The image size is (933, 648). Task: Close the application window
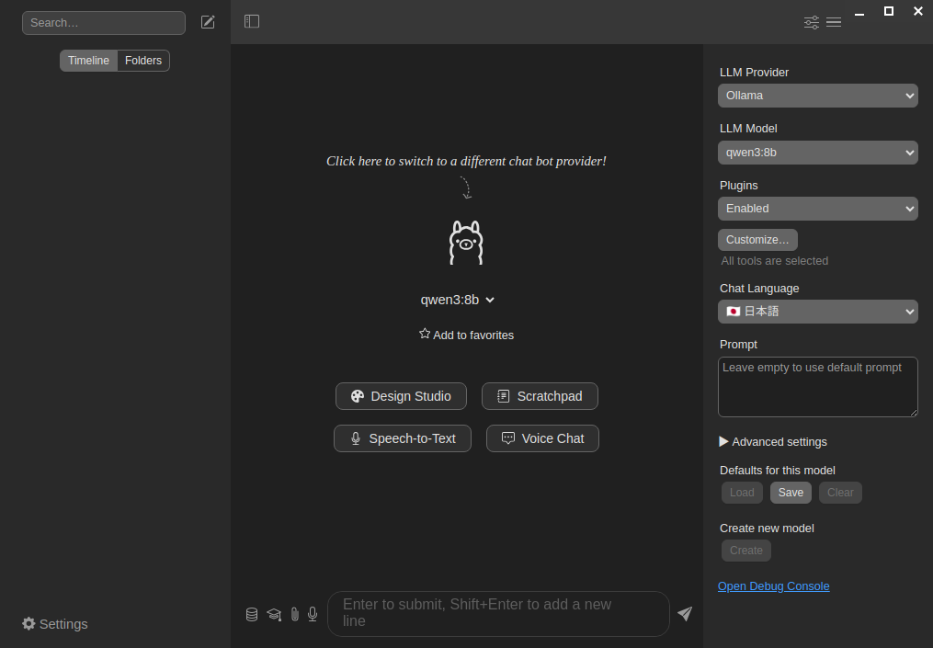(917, 11)
